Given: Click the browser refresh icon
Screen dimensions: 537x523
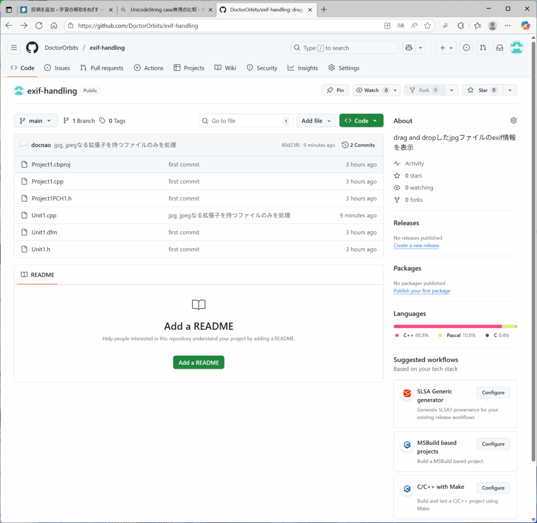Looking at the screenshot, I should (39, 25).
